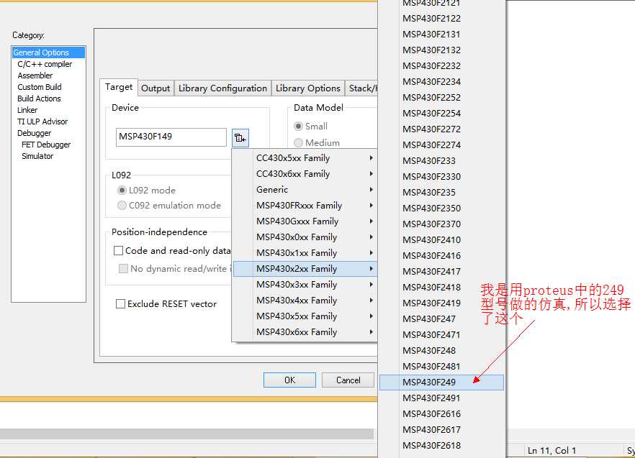Choose device MSP430F235

[441, 192]
